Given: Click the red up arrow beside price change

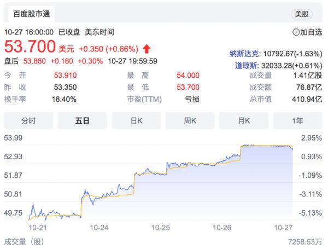Looking at the screenshot, I should pyautogui.click(x=147, y=49).
